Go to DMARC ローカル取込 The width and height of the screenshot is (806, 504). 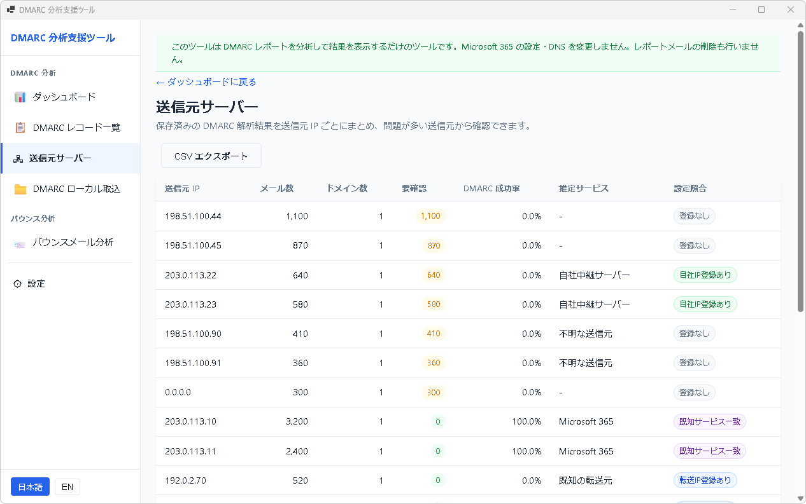pos(70,189)
